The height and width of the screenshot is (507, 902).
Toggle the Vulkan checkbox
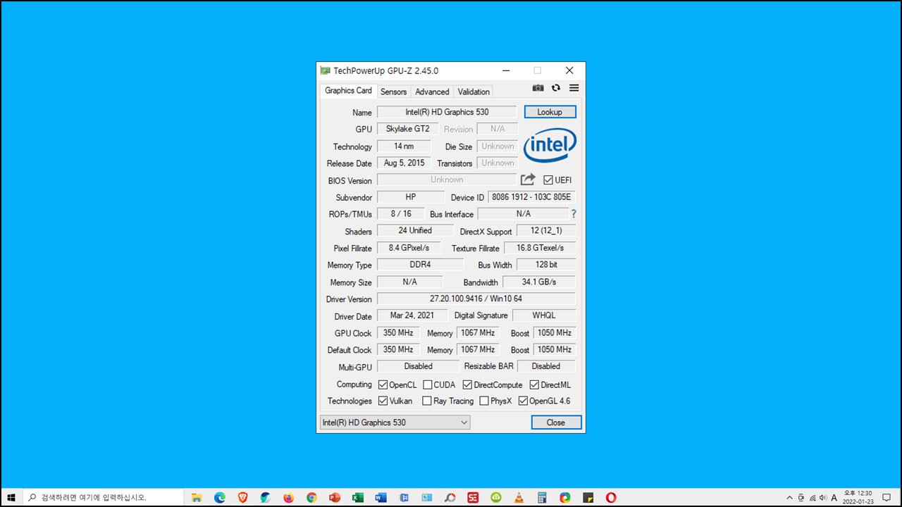pos(383,401)
